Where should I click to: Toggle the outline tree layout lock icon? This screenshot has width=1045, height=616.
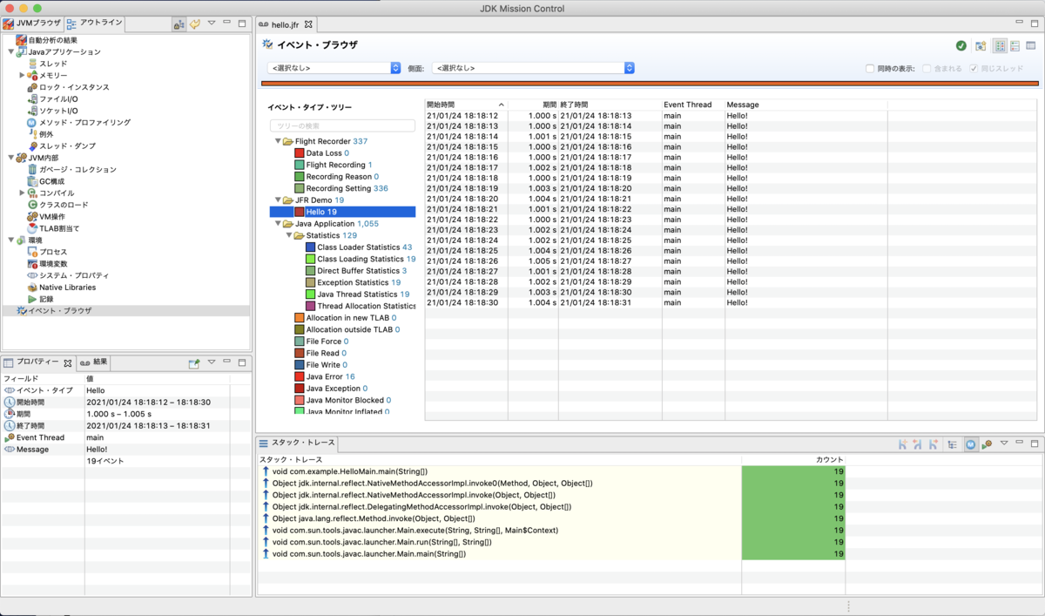pyautogui.click(x=179, y=24)
